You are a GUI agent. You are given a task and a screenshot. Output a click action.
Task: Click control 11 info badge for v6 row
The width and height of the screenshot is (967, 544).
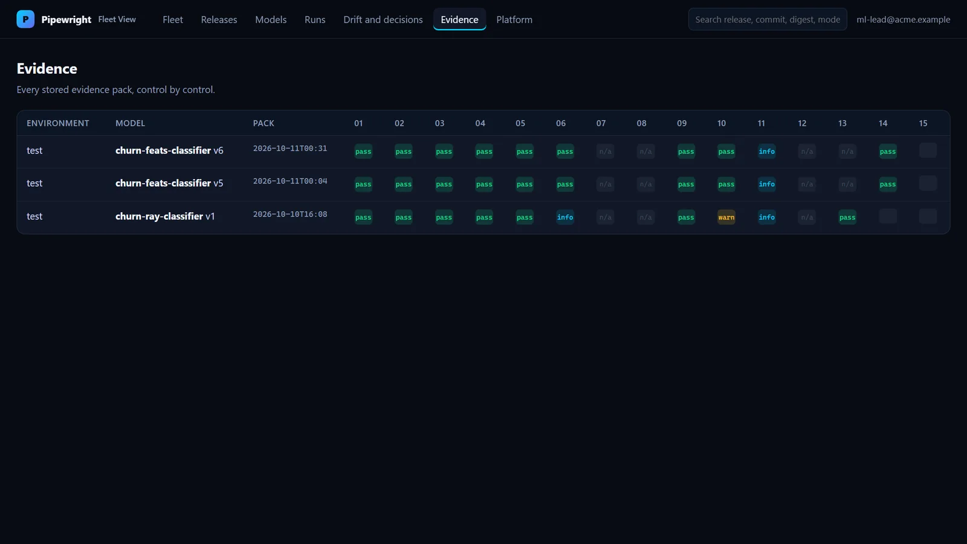(x=766, y=151)
